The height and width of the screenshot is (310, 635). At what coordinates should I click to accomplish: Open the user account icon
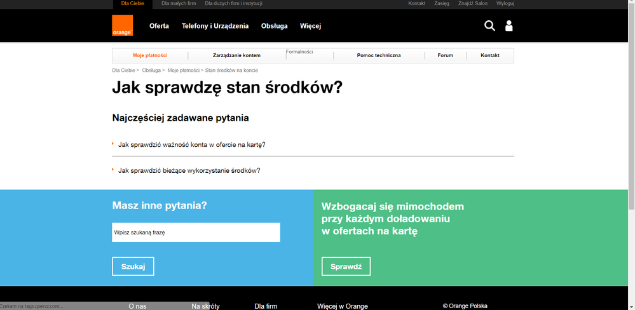pos(509,26)
